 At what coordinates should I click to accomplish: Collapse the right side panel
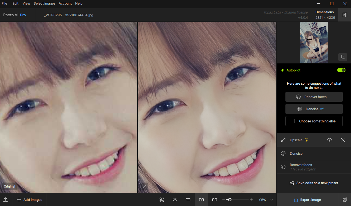pos(345,15)
